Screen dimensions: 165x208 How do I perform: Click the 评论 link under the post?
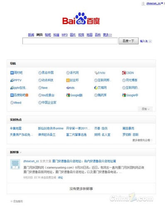click(60, 178)
